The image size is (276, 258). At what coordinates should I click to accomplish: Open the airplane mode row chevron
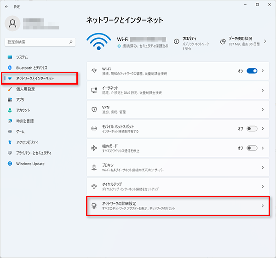263,148
